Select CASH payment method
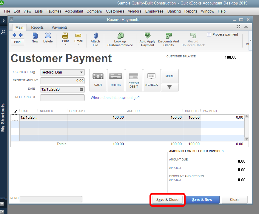This screenshot has height=214, width=259. point(98,80)
